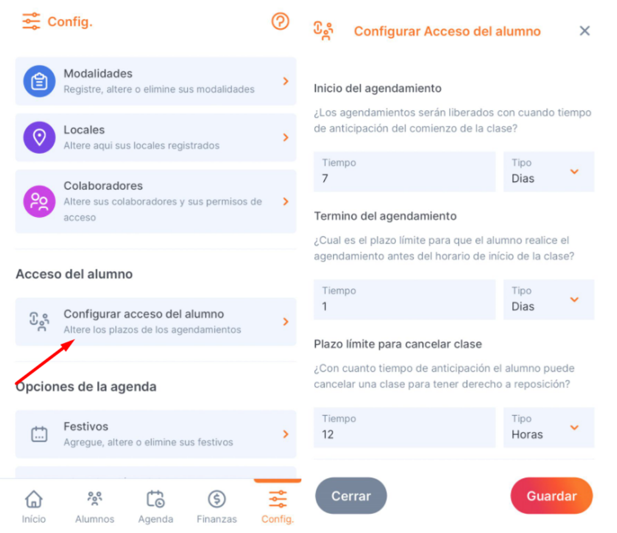Click the blue Modalidades clipboard icon
This screenshot has height=533, width=617.
(x=39, y=82)
